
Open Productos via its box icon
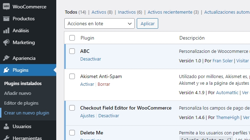pos(6,19)
